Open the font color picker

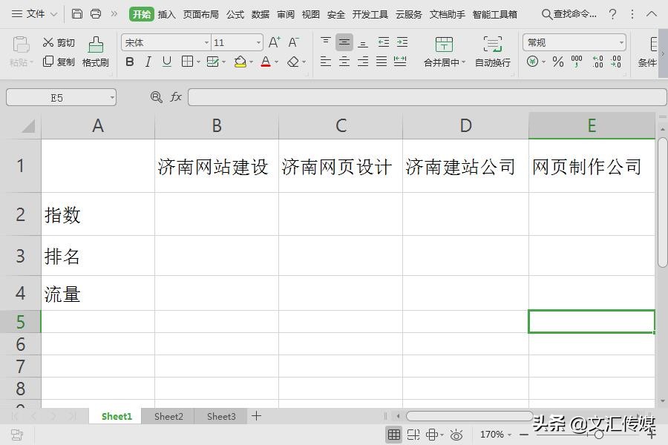click(x=266, y=62)
